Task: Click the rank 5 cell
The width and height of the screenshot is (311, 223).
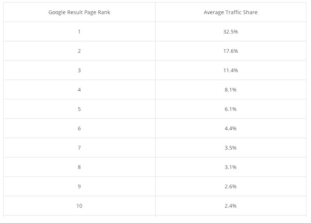Action: [x=79, y=109]
